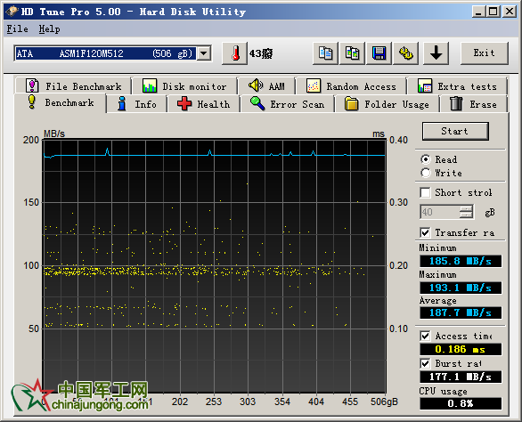Start the benchmark test

coord(455,131)
